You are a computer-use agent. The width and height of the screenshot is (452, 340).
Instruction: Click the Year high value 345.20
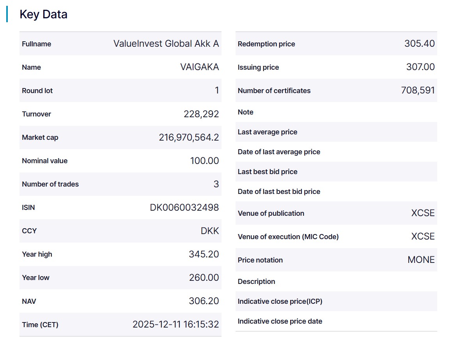click(204, 254)
